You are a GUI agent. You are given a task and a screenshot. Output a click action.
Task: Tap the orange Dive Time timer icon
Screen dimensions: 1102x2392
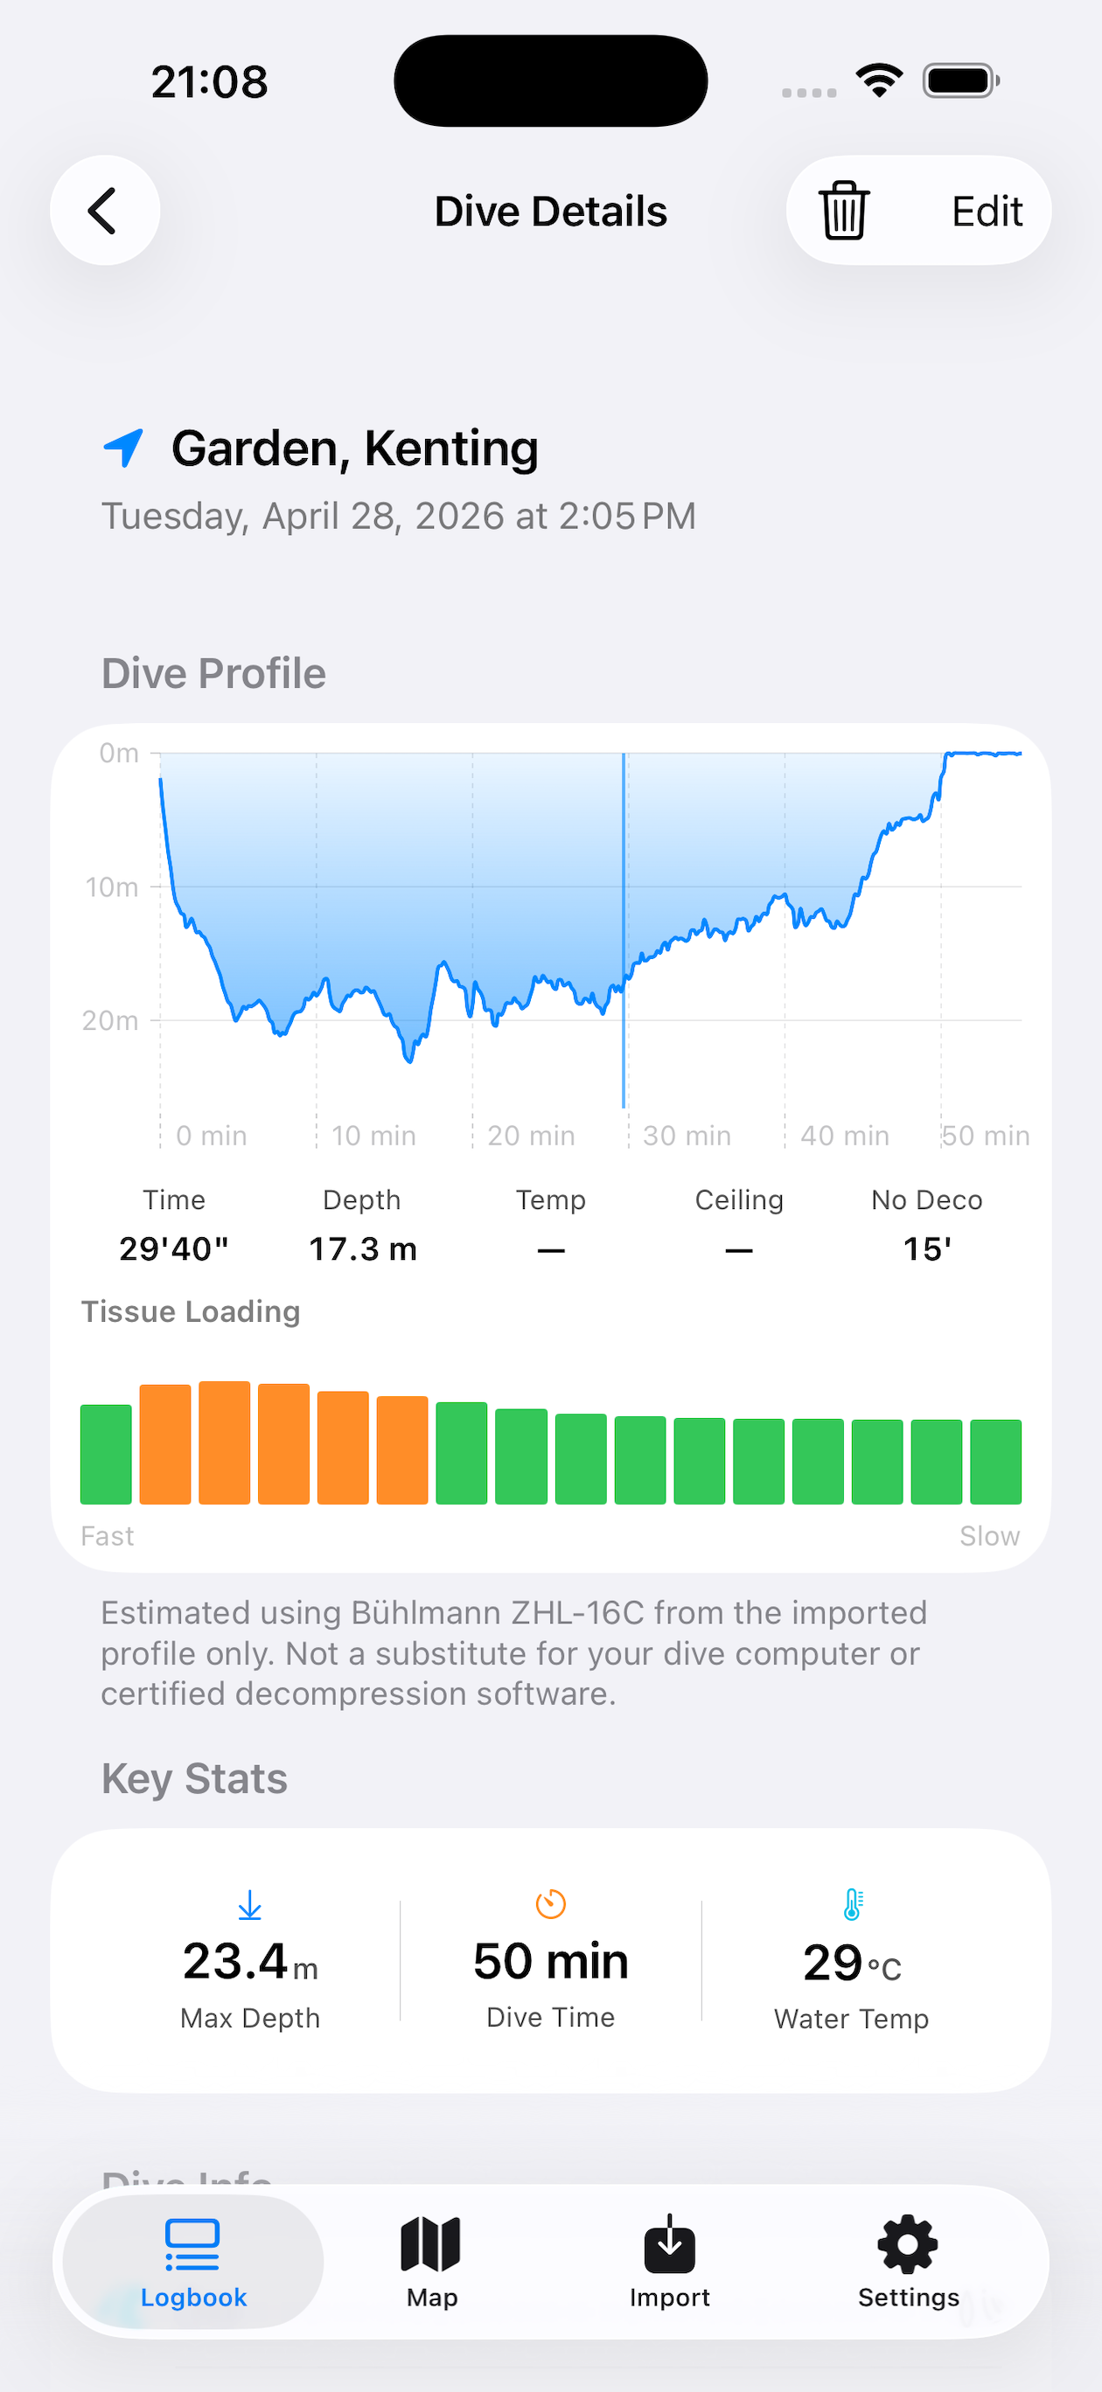551,1904
